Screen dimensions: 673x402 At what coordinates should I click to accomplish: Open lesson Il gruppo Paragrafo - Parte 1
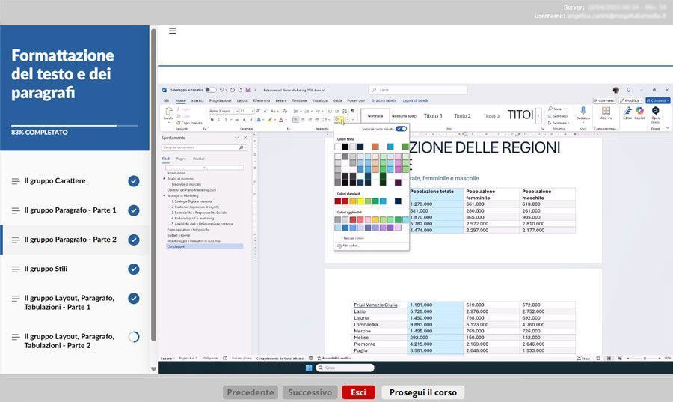click(x=70, y=210)
